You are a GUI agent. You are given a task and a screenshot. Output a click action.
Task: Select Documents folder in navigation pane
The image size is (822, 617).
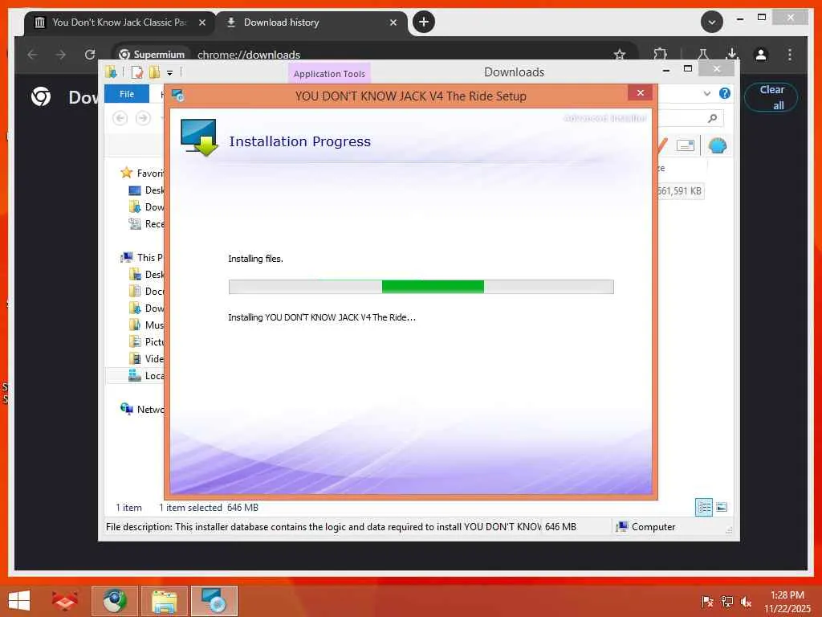point(146,291)
